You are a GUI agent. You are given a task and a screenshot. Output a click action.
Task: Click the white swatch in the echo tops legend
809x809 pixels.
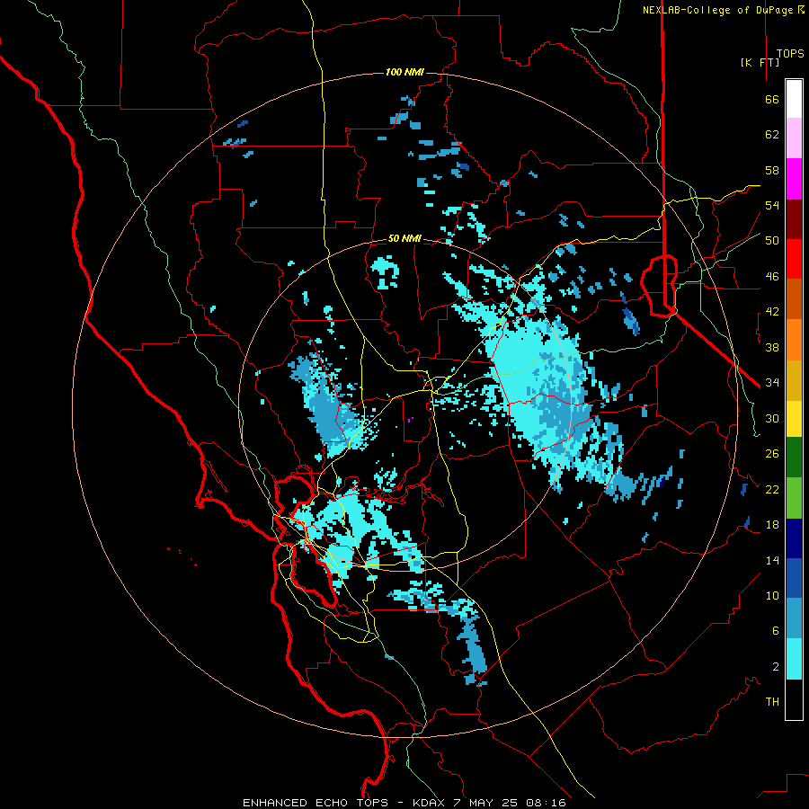point(794,99)
